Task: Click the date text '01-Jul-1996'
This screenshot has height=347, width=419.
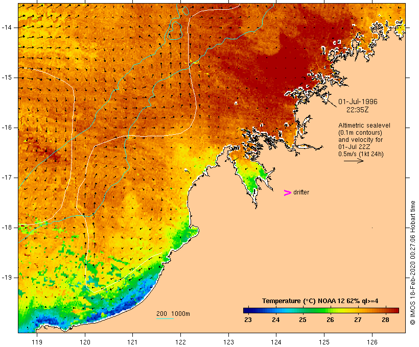Action: point(358,102)
